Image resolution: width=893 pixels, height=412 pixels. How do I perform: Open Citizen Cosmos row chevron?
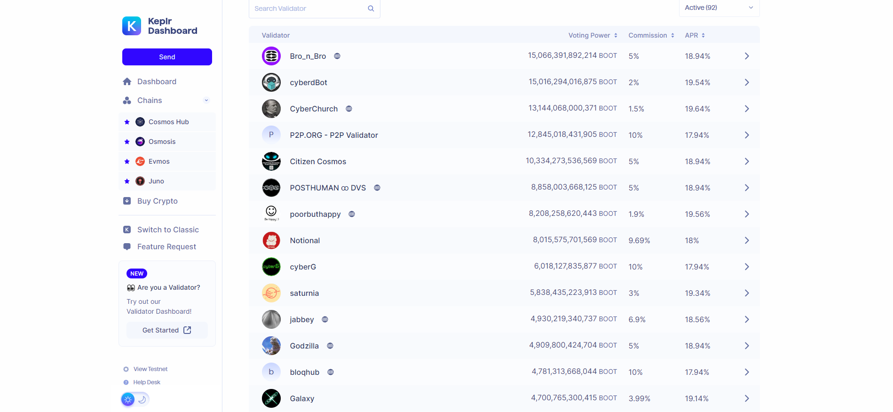[747, 161]
